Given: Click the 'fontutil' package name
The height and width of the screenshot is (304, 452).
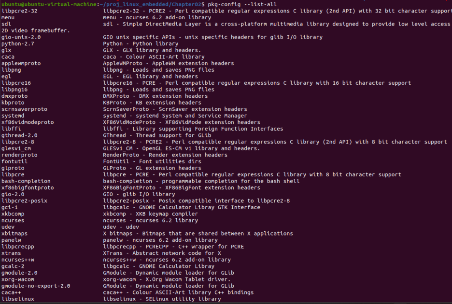Looking at the screenshot, I should pyautogui.click(x=14, y=161).
